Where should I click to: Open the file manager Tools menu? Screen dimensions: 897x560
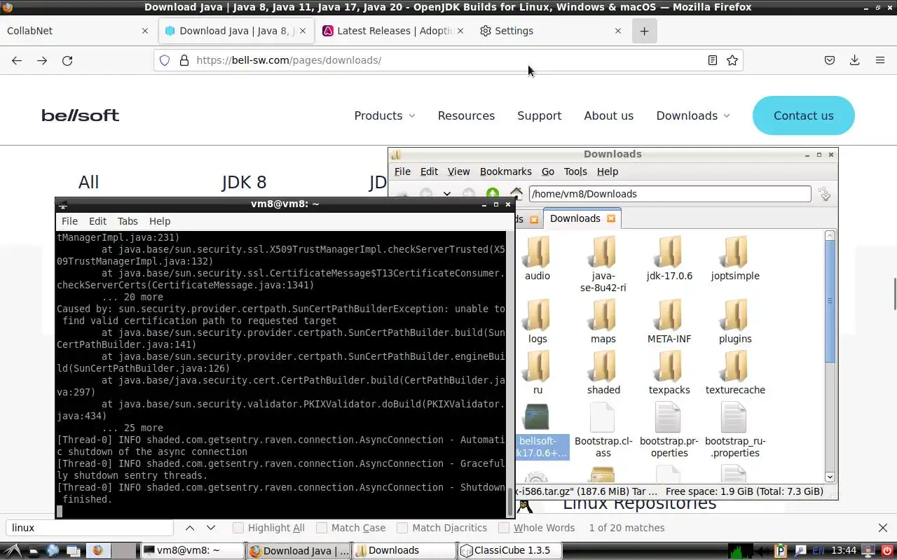click(575, 171)
